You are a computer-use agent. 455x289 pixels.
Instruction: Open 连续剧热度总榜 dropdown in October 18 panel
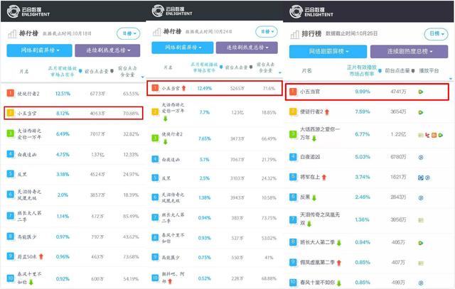(107, 50)
